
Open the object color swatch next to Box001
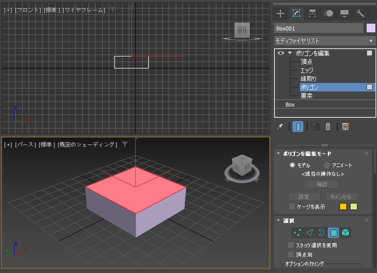tap(370, 28)
